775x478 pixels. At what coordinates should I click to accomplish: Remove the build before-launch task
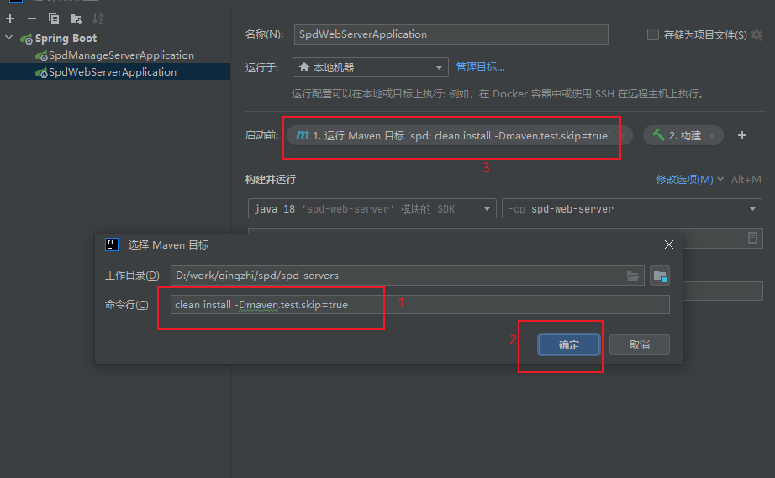click(712, 136)
